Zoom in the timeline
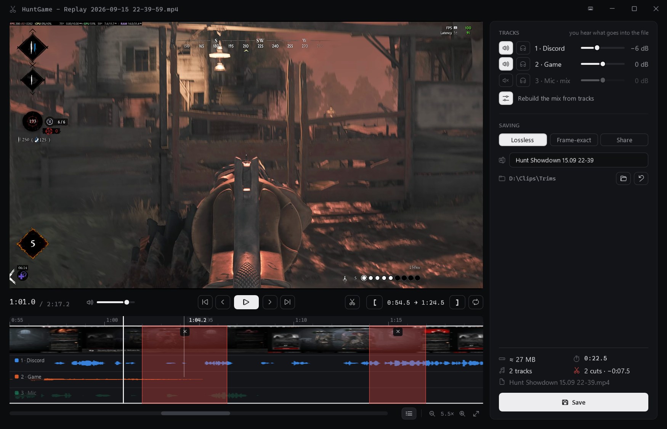The image size is (667, 429). point(462,413)
